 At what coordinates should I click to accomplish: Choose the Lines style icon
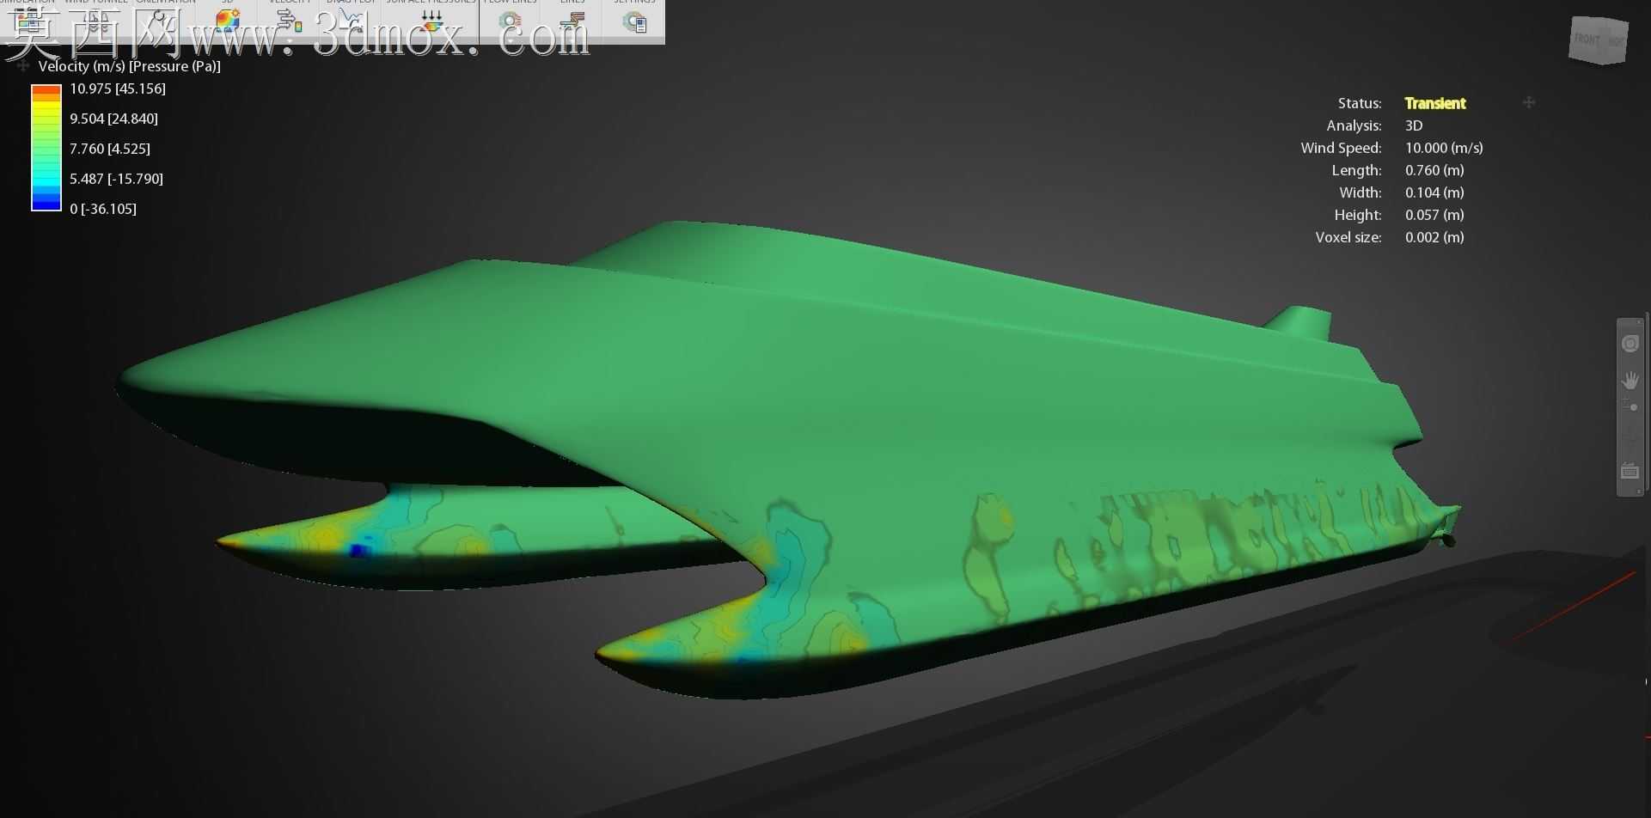(573, 21)
